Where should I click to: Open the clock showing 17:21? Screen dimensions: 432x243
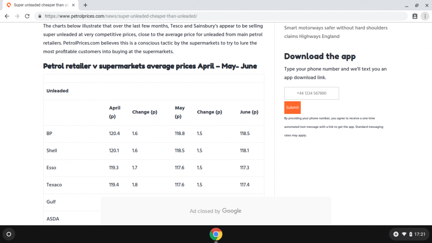click(420, 234)
